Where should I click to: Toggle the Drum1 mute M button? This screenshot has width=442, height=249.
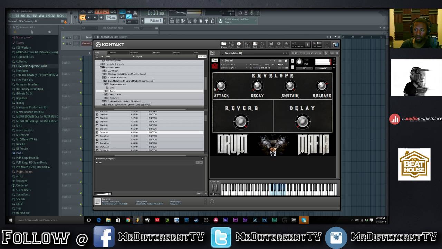(292, 67)
